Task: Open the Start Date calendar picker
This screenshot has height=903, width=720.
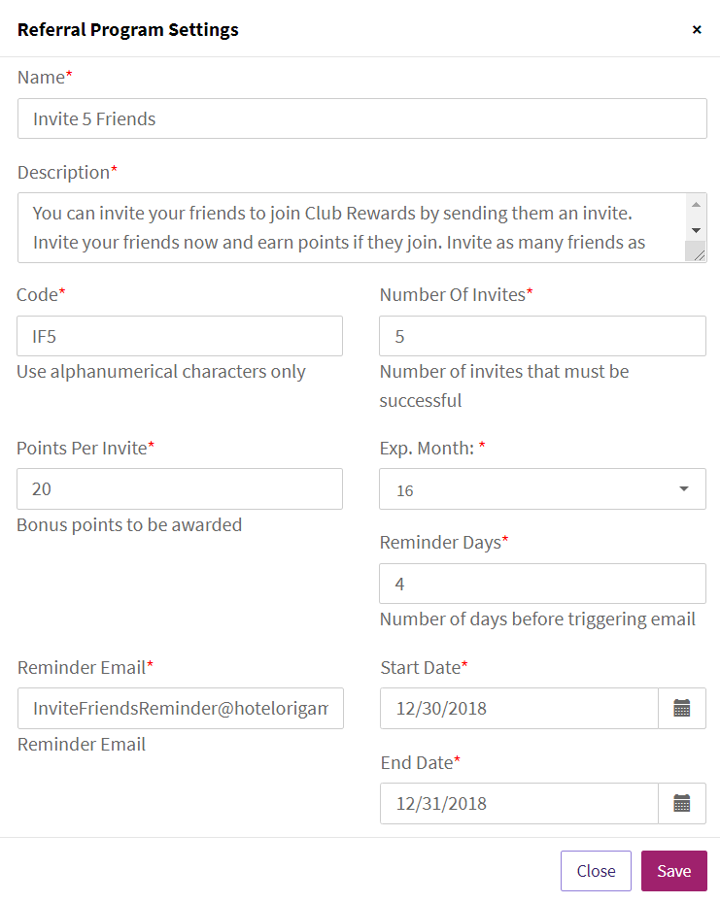Action: coord(682,708)
